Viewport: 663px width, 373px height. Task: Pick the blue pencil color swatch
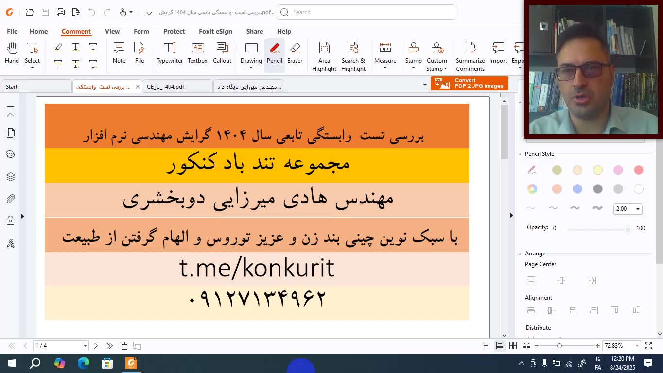(577, 189)
